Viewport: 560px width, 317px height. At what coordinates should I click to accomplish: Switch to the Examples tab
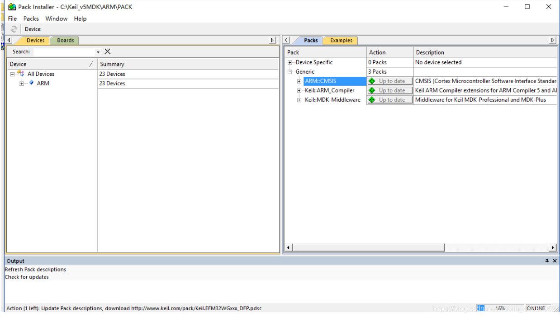tap(341, 40)
